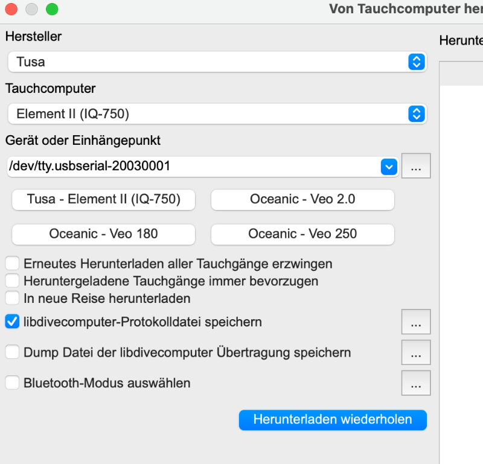This screenshot has width=483, height=464.
Task: Enable Dump Datei der libdivecomputer Übertragung speichern
Action: [12, 352]
